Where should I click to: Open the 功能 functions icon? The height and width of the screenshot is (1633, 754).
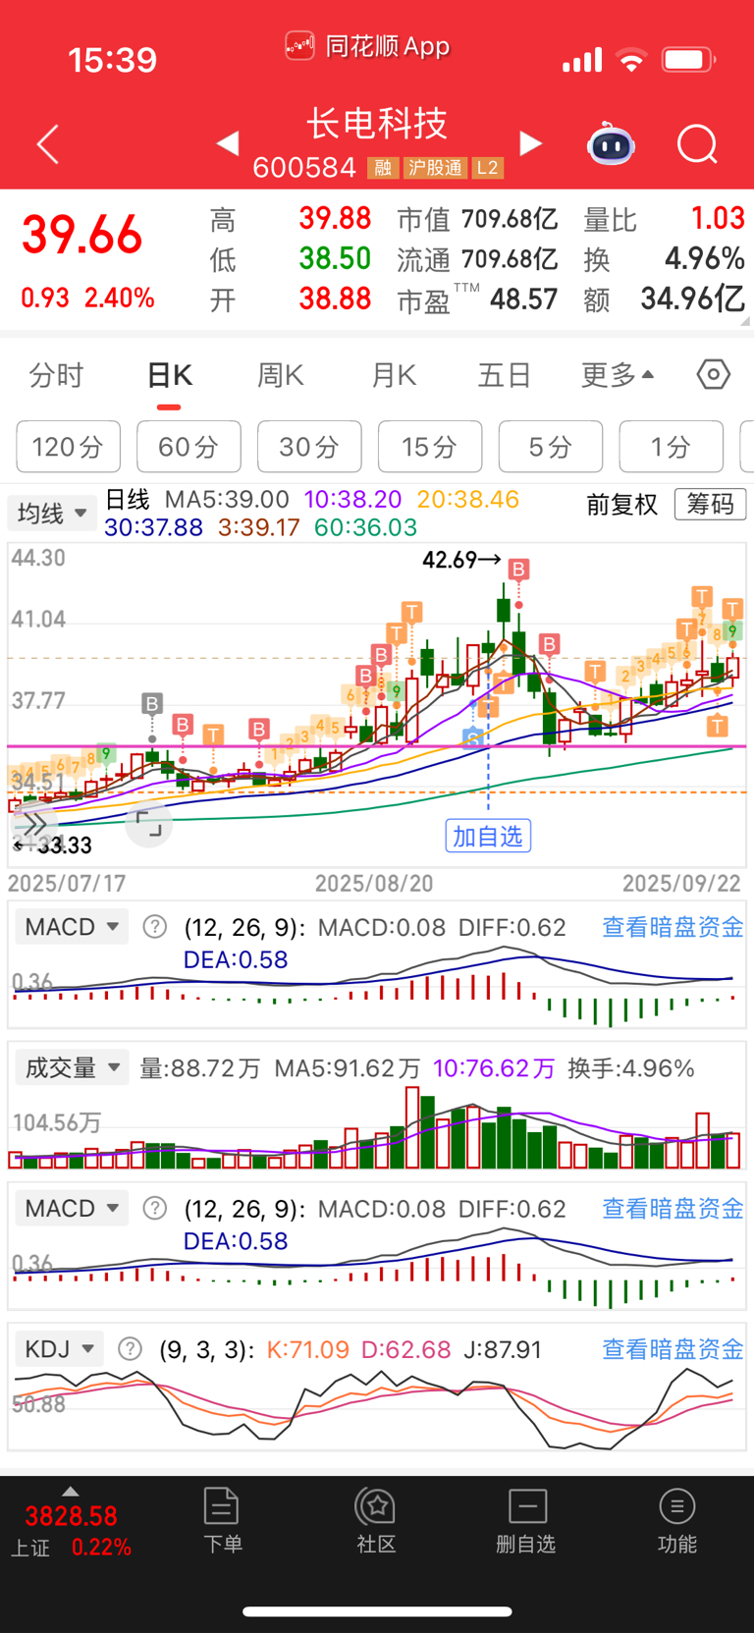coord(677,1520)
